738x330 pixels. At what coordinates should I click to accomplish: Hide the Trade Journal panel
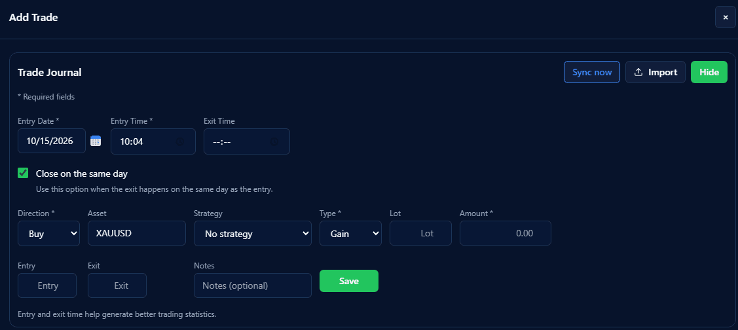(x=709, y=72)
